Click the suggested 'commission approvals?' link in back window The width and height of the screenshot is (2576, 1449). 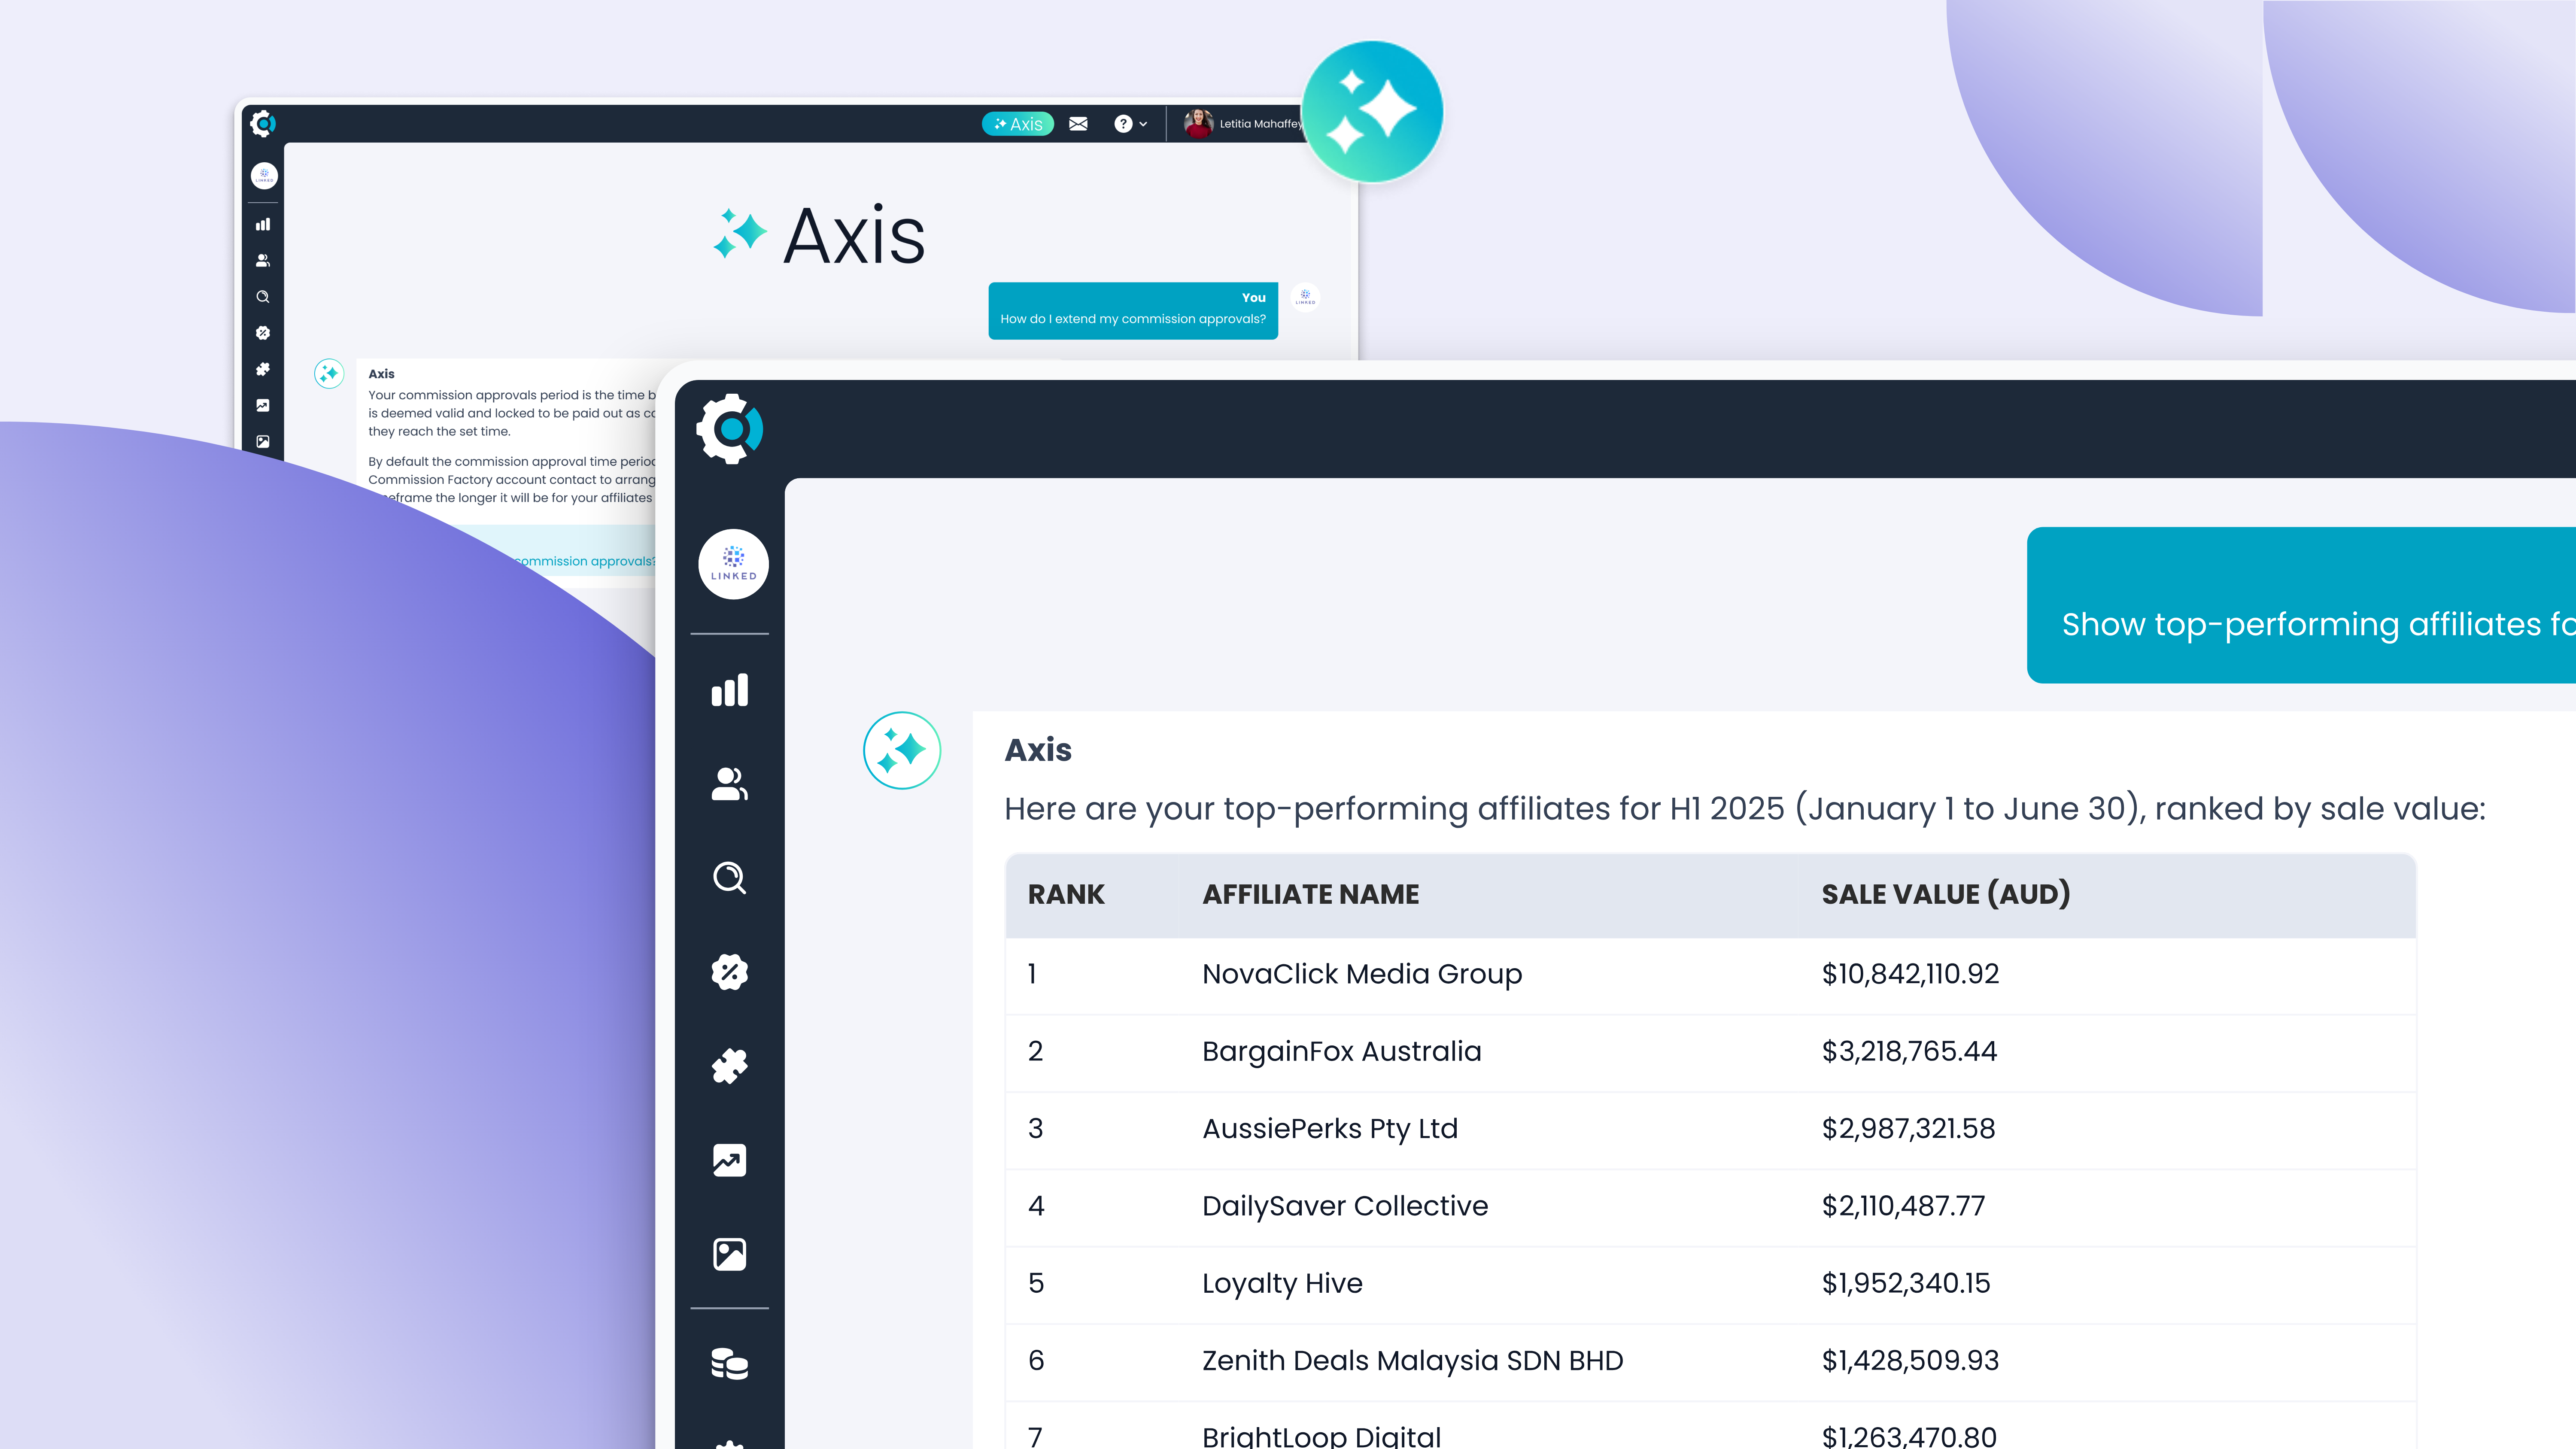pos(585,561)
